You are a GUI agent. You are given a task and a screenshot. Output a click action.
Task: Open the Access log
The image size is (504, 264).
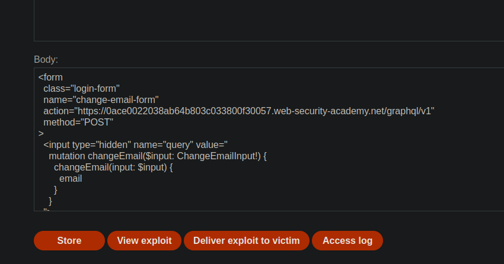click(x=347, y=240)
